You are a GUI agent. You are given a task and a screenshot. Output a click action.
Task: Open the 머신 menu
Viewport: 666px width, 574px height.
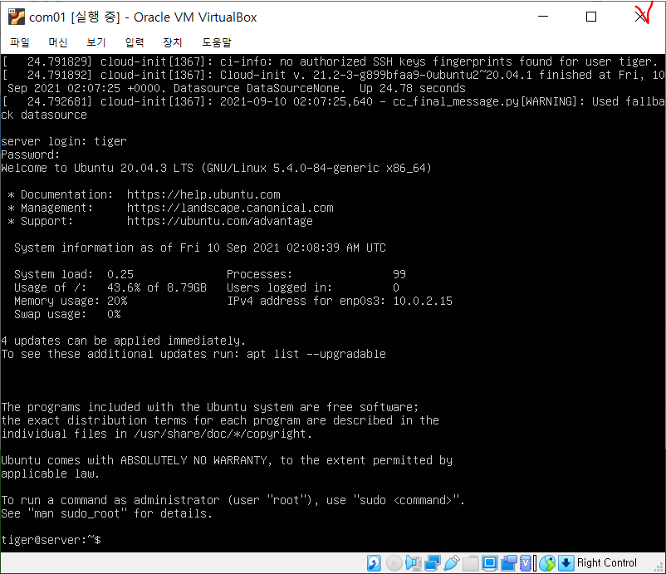click(58, 42)
